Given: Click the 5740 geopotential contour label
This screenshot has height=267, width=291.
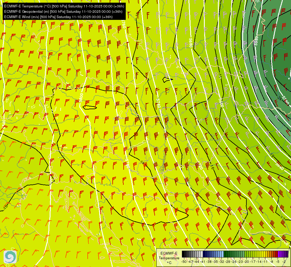Looking at the screenshot, I should (158, 103).
